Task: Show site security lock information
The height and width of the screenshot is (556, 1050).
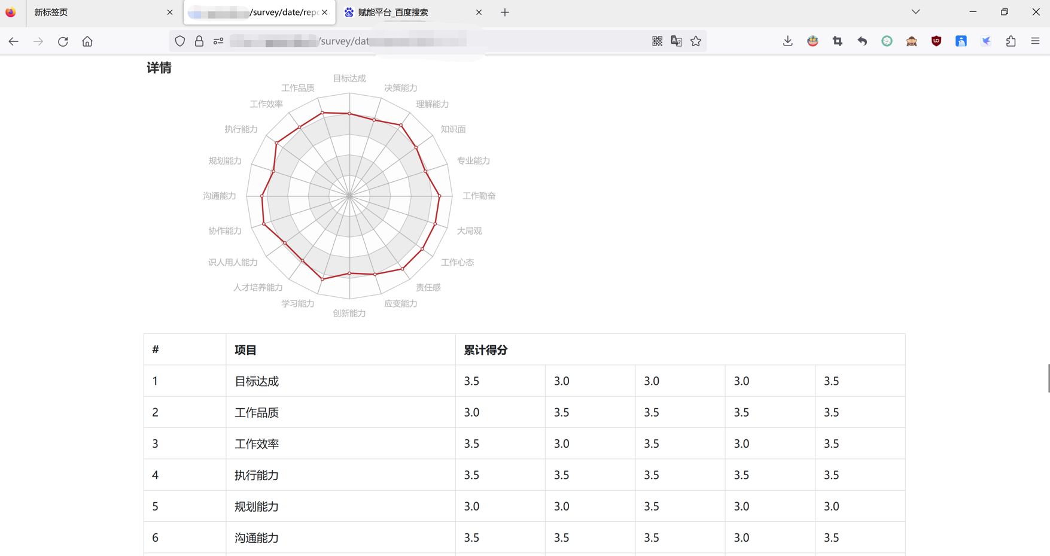Action: click(x=199, y=41)
